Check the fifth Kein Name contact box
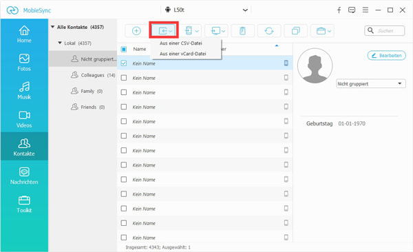413x252 pixels. tap(123, 121)
